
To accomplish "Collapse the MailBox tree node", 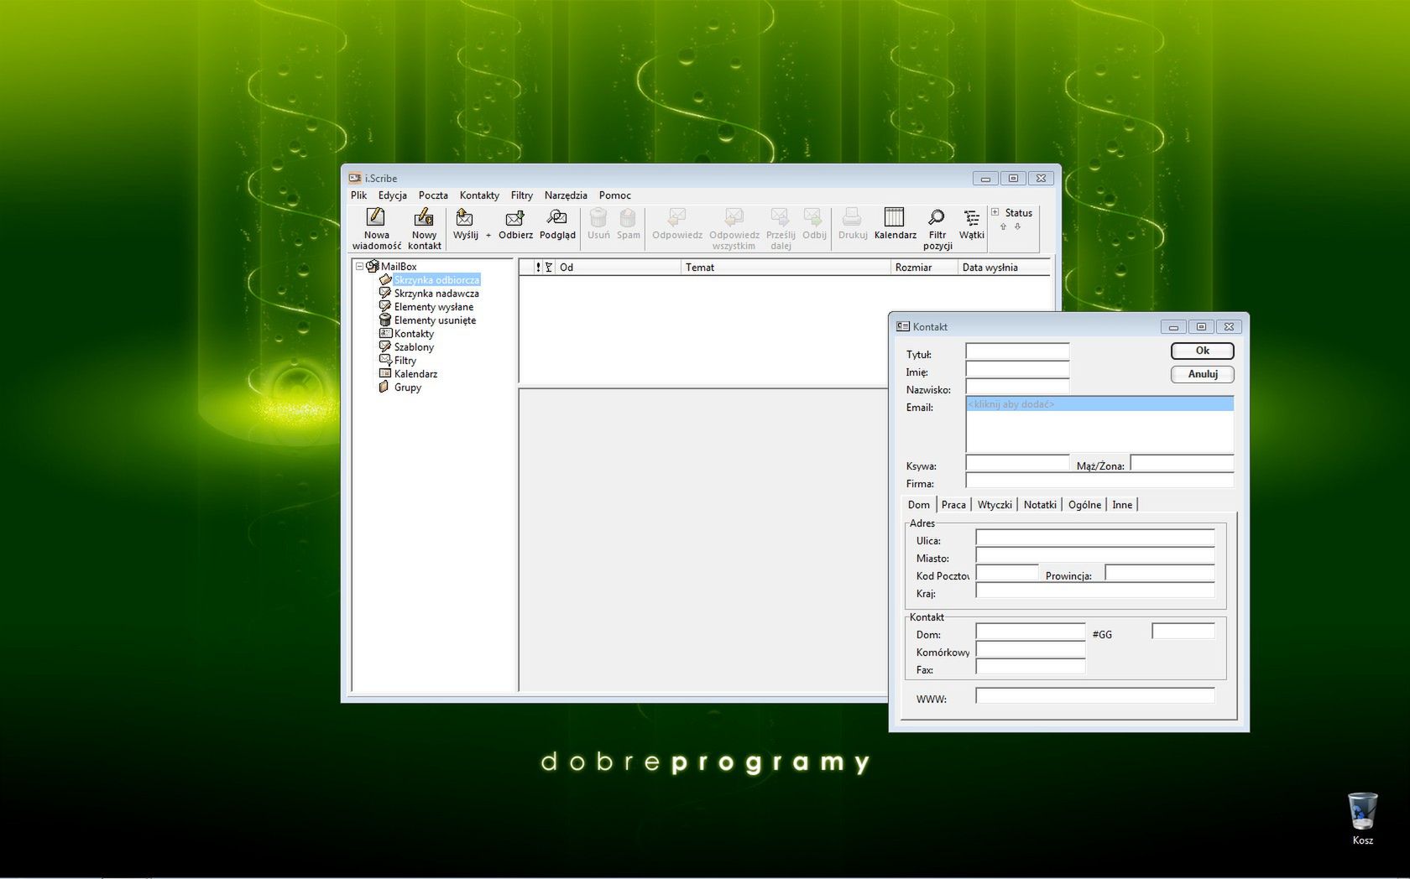I will (x=359, y=266).
